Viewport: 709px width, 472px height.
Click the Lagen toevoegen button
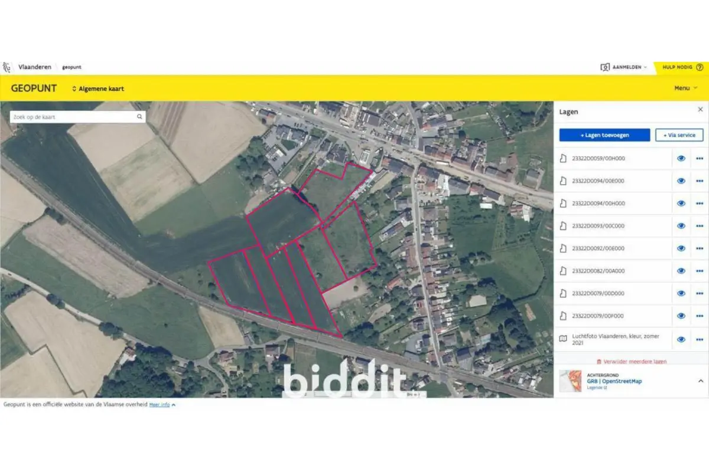pyautogui.click(x=604, y=135)
